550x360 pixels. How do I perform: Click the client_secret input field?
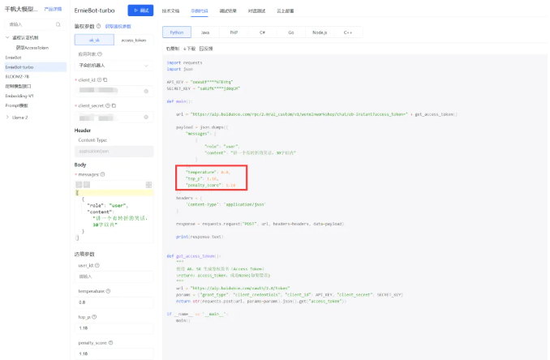[114, 117]
